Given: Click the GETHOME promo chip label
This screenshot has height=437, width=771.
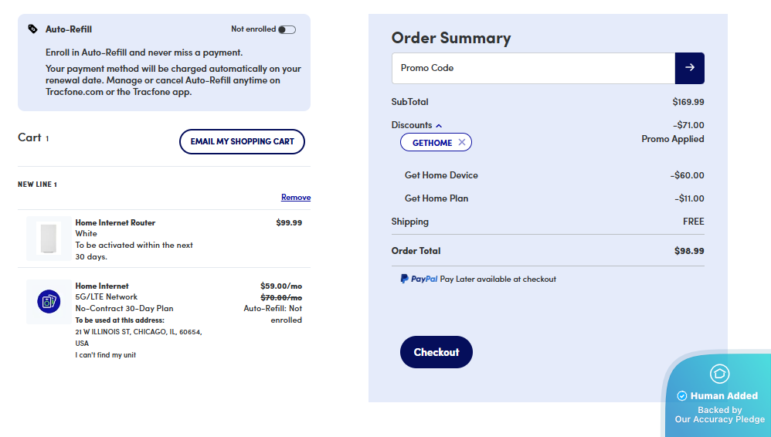Looking at the screenshot, I should tap(432, 142).
